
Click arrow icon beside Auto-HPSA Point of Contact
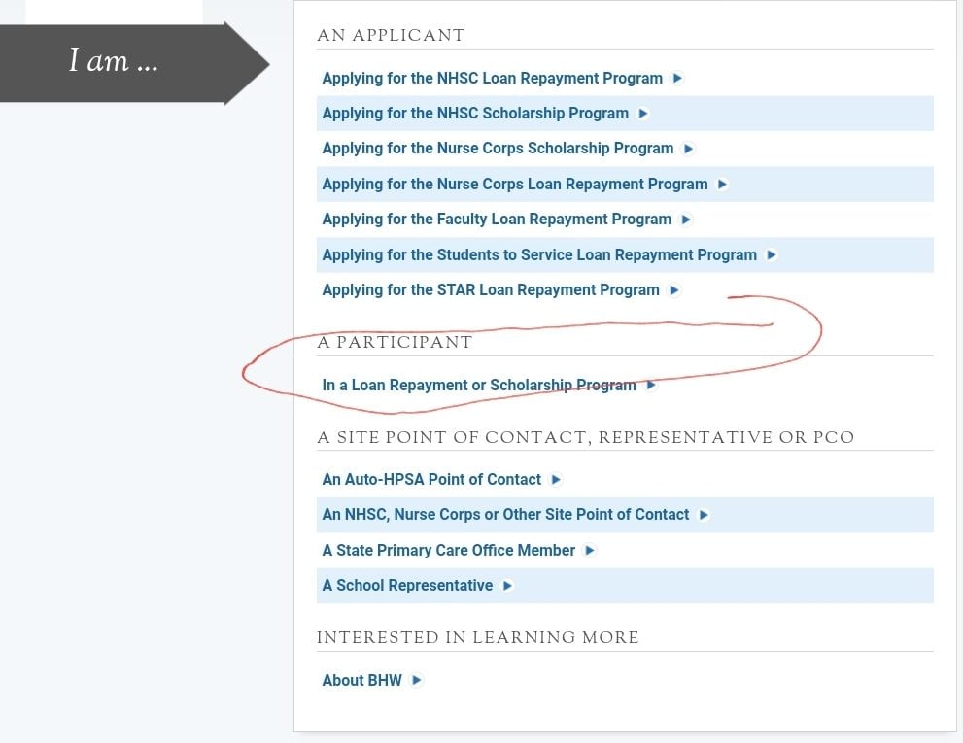coord(556,479)
